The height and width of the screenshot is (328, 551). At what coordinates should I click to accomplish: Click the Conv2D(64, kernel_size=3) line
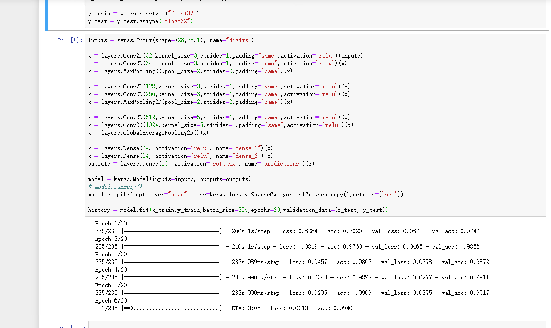point(217,64)
